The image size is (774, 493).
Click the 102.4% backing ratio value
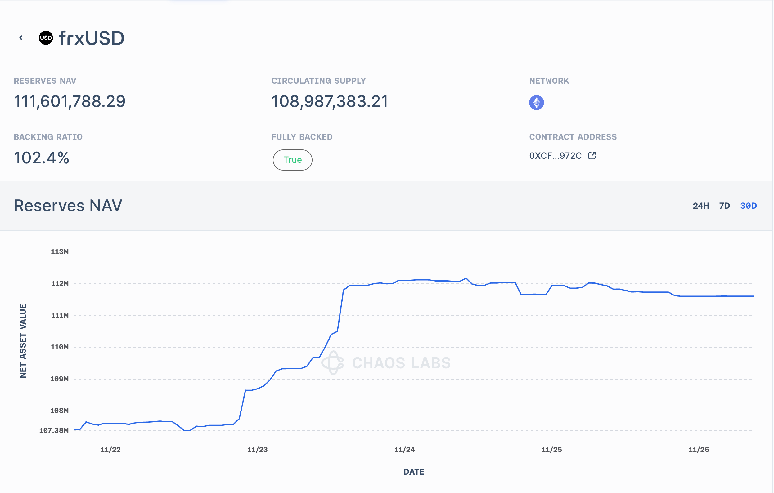[42, 158]
